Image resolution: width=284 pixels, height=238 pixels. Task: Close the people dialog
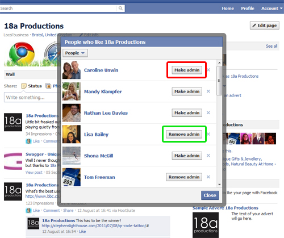pos(210,195)
